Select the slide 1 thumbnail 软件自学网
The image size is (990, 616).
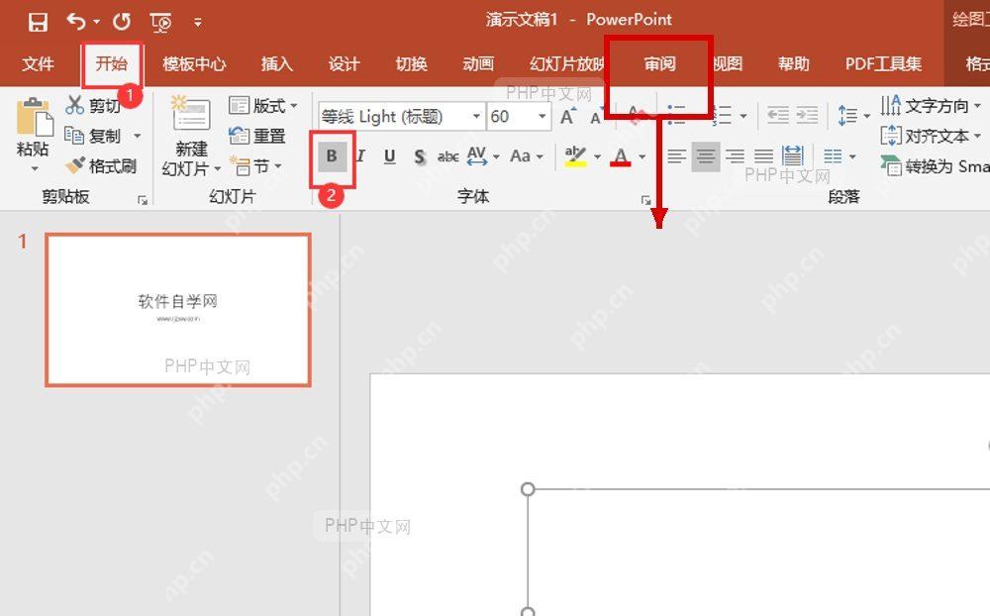pyautogui.click(x=178, y=310)
